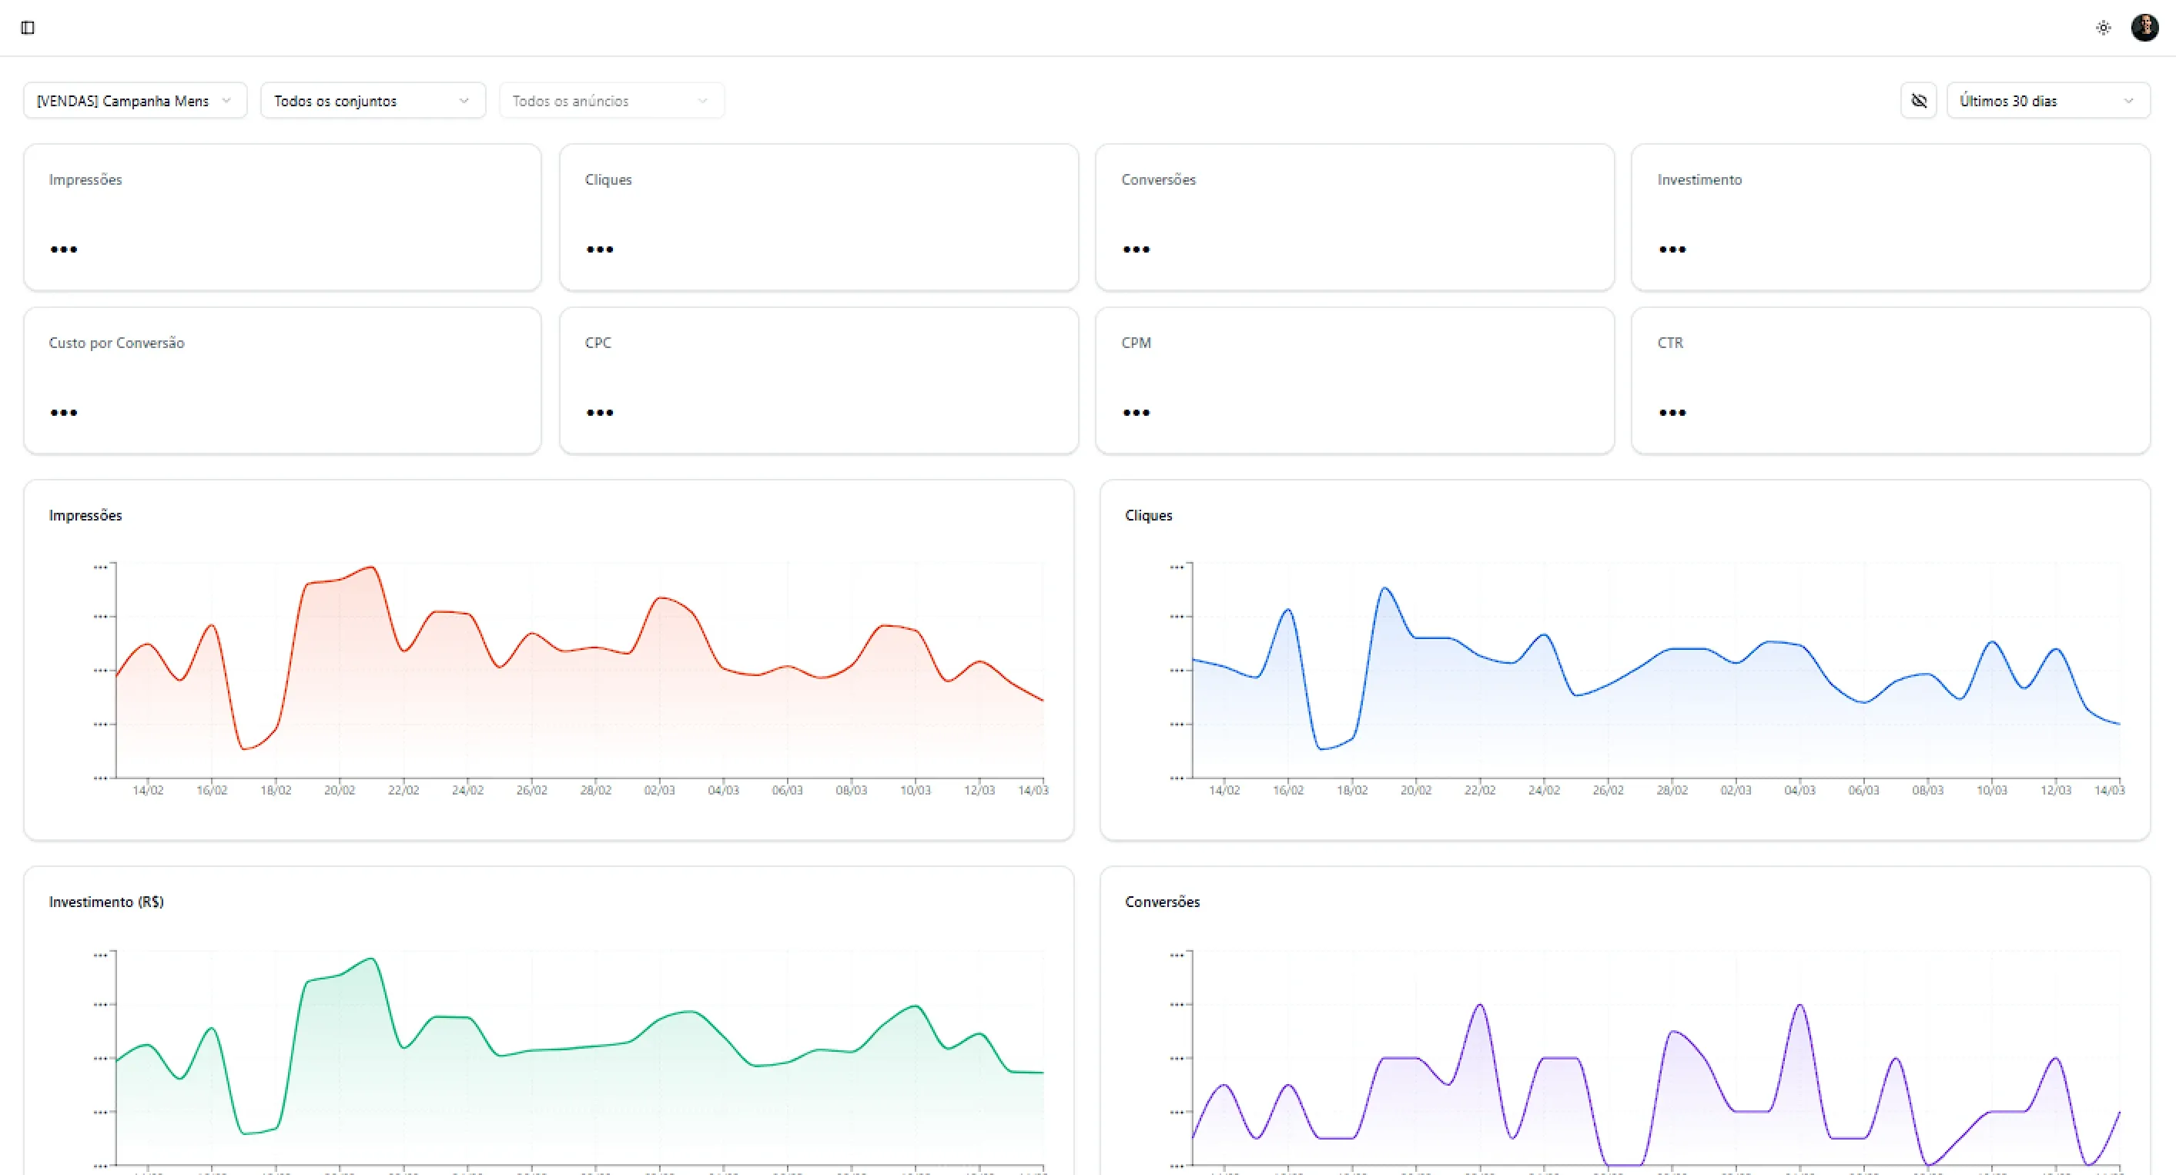This screenshot has height=1175, width=2176.
Task: Open the VENDAS campaign dropdown
Action: tap(136, 101)
